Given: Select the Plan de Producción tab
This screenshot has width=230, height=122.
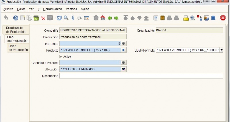Looking at the screenshot, I should tap(17, 39).
